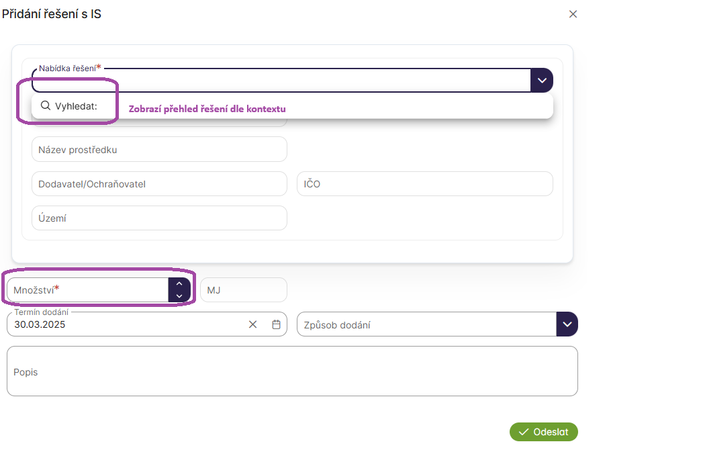Viewport: 705px width, 450px height.
Task: Click the IČO input field
Action: (424, 183)
